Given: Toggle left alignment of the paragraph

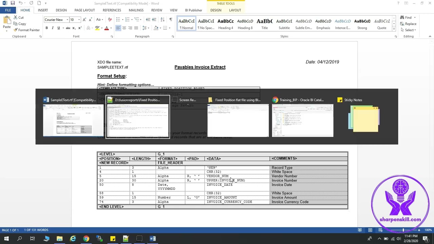Looking at the screenshot, I should [118, 28].
